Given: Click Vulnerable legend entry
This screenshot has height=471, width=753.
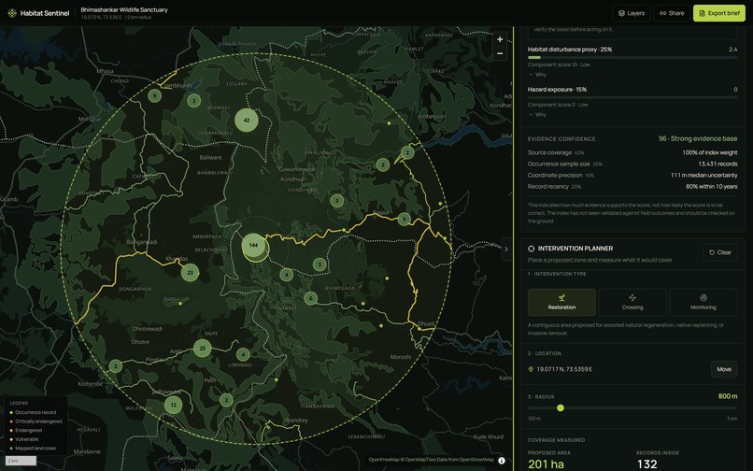Looking at the screenshot, I should point(24,439).
